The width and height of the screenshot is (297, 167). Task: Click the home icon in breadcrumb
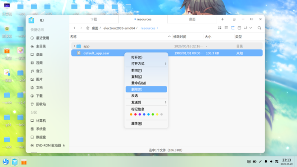(x=88, y=28)
